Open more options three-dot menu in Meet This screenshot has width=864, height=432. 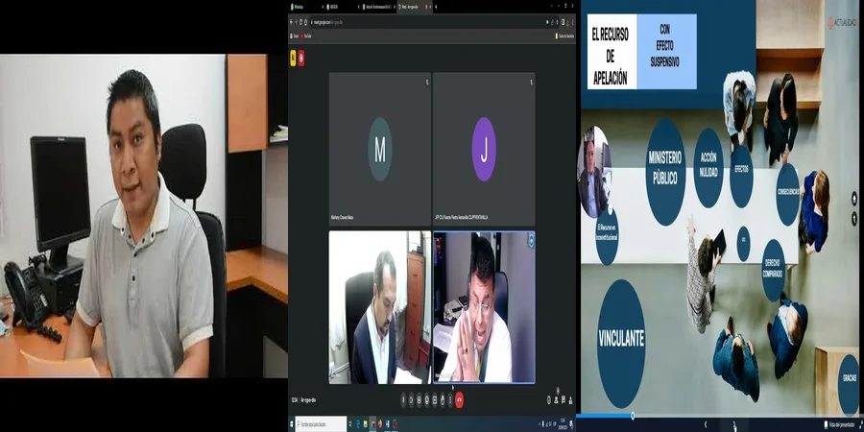450,400
